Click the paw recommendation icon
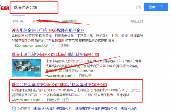This screenshot has height=112, width=171. coord(14,109)
